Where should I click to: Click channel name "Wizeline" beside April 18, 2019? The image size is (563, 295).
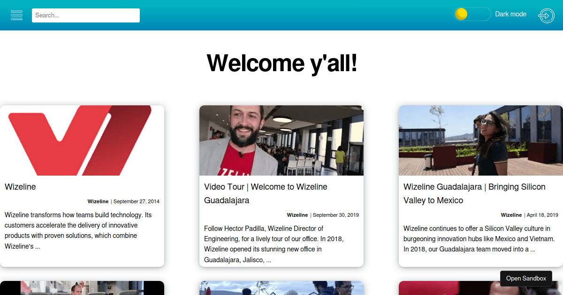pyautogui.click(x=511, y=215)
